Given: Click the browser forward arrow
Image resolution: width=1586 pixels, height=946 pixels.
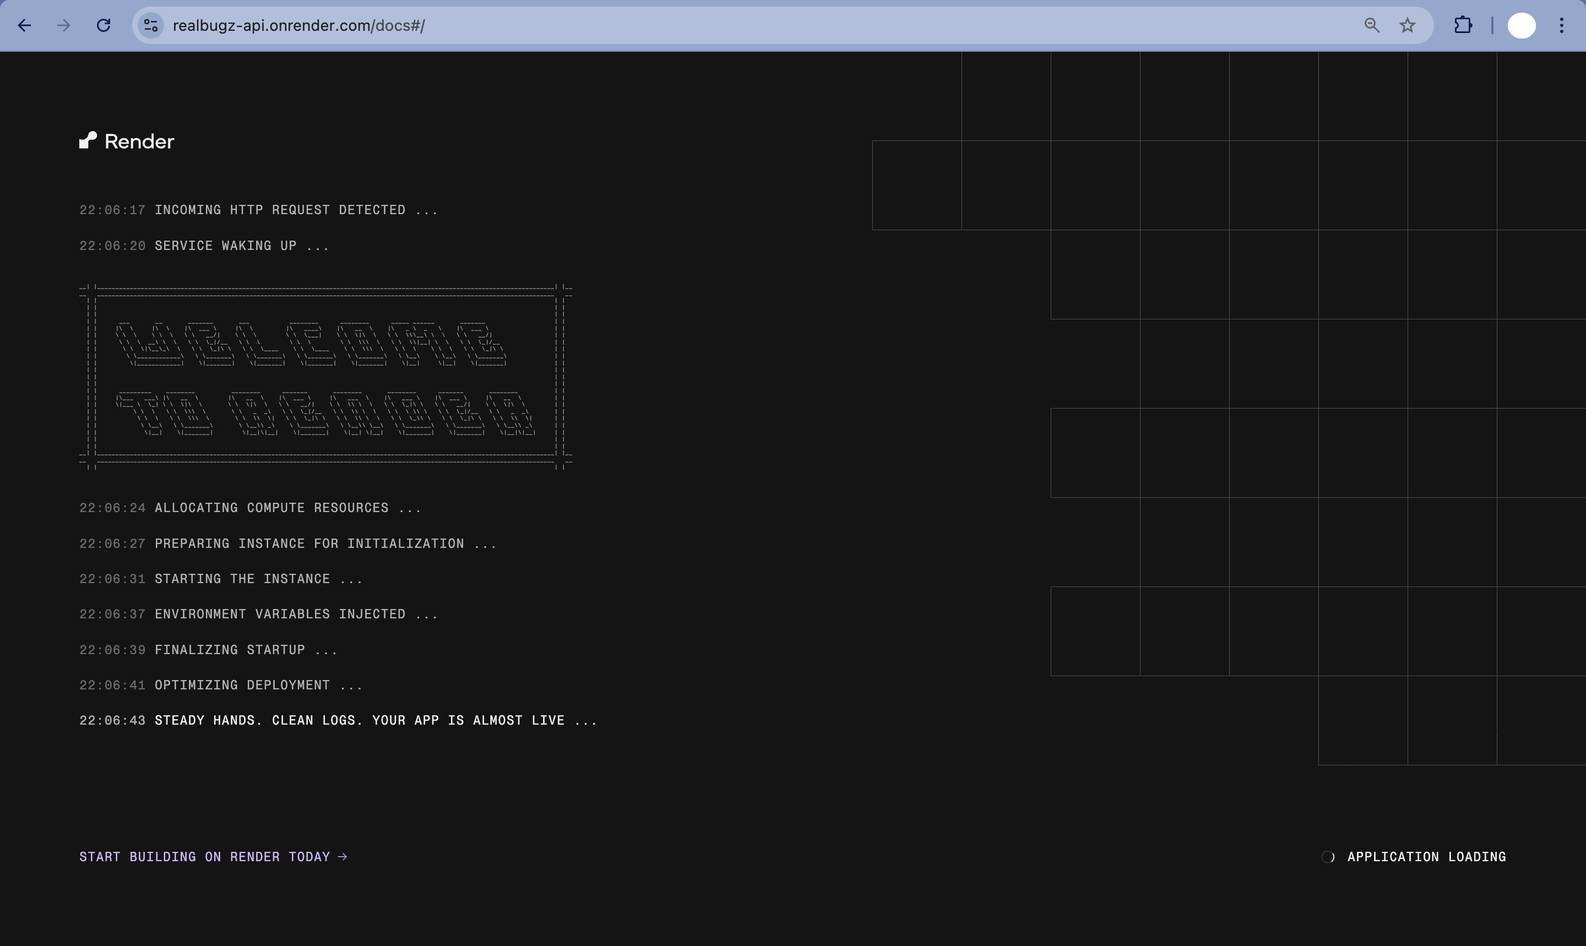Looking at the screenshot, I should 64,25.
